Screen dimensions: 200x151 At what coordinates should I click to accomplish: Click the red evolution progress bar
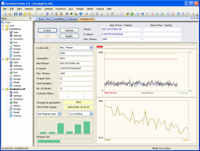coord(100,47)
